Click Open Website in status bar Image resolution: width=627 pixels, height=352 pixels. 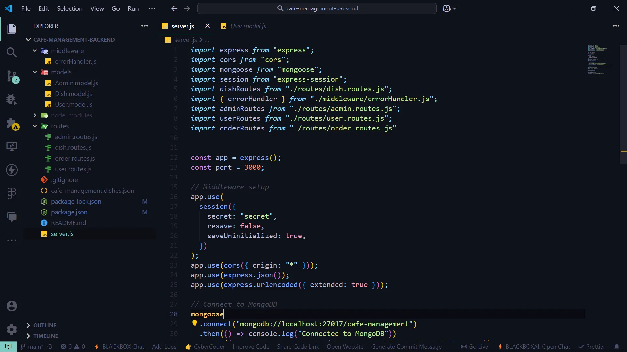345,347
